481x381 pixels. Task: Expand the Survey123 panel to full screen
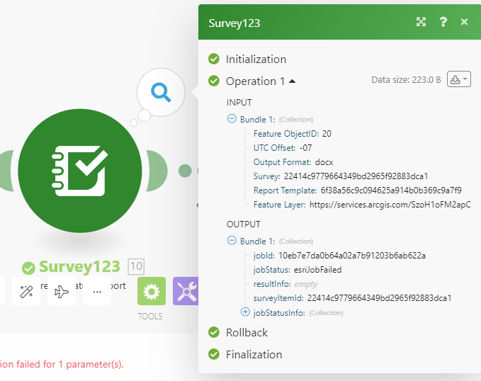(421, 22)
